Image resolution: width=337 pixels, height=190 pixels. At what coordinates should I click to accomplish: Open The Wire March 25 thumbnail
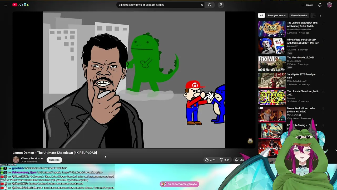[x=272, y=64]
